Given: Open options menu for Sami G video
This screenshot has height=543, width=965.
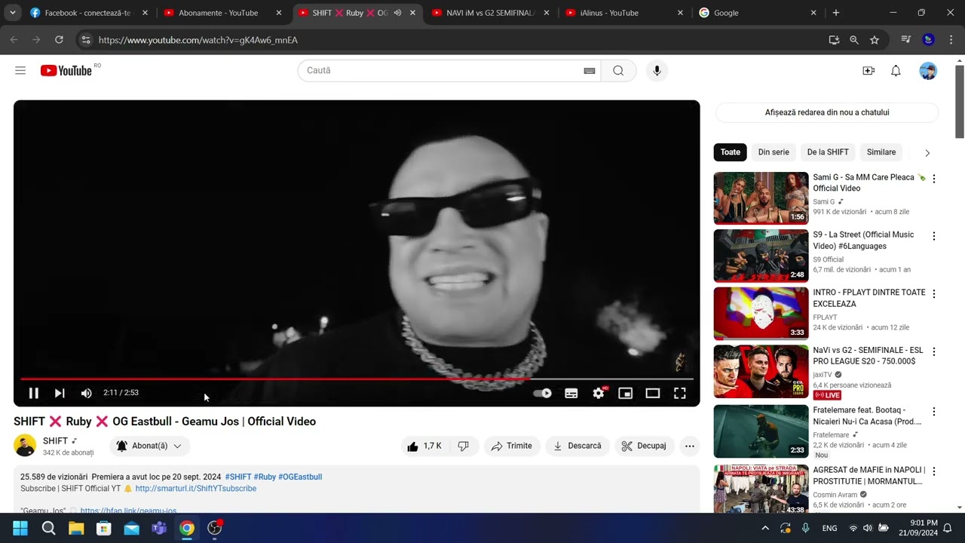Looking at the screenshot, I should tap(933, 179).
